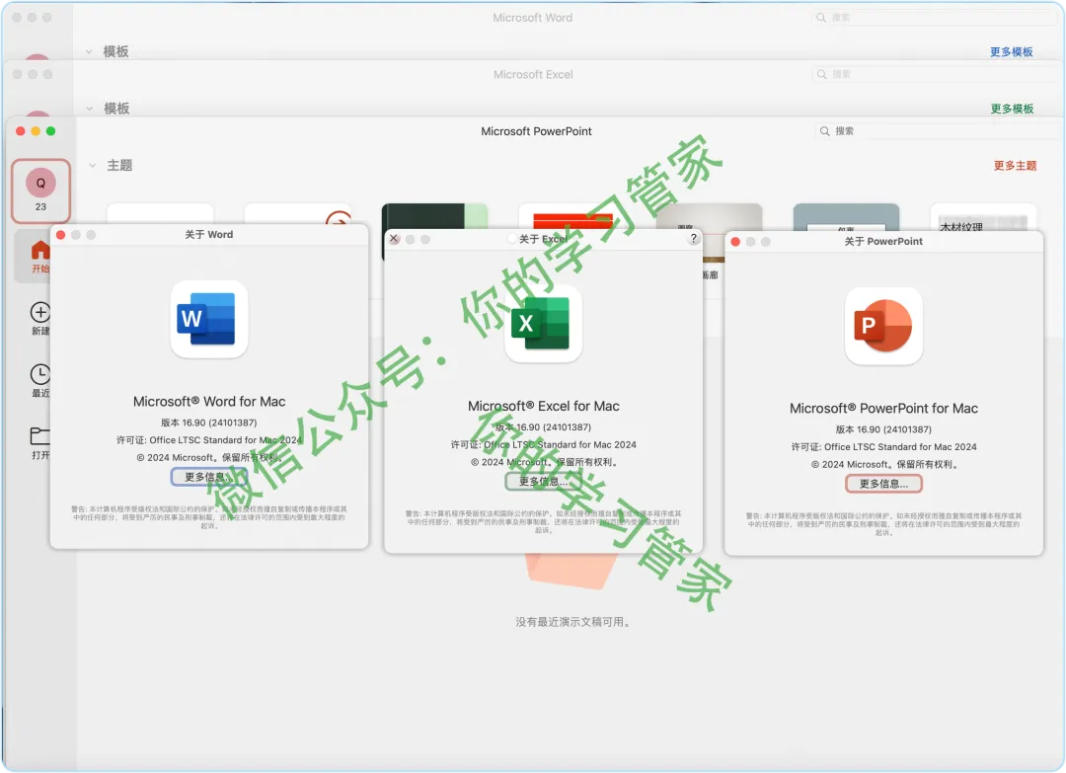This screenshot has height=773, width=1066.
Task: Focus the Word window search field
Action: coord(936,18)
